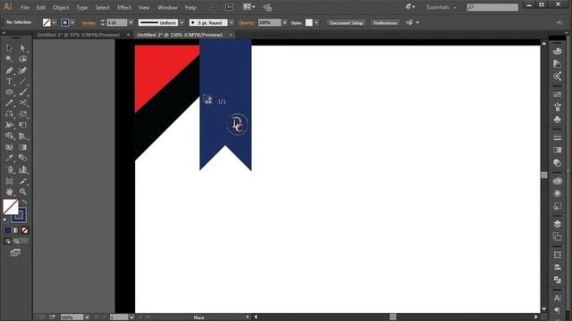The height and width of the screenshot is (321, 572).
Task: Set paint mode to None
Action: pos(24,230)
